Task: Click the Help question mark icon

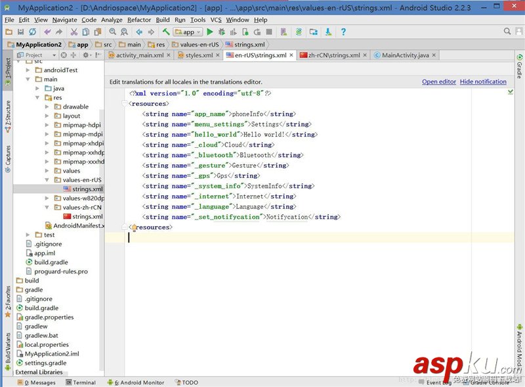Action: pyautogui.click(x=343, y=32)
